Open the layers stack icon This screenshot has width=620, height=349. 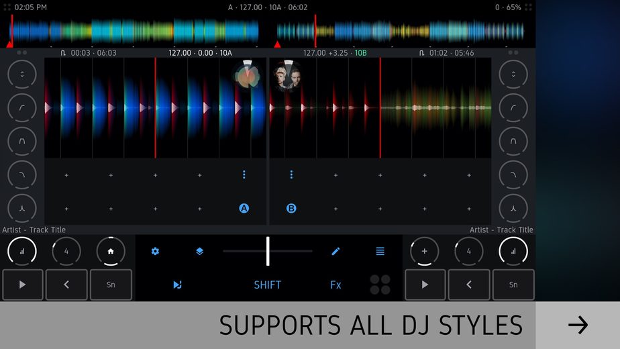pyautogui.click(x=199, y=251)
